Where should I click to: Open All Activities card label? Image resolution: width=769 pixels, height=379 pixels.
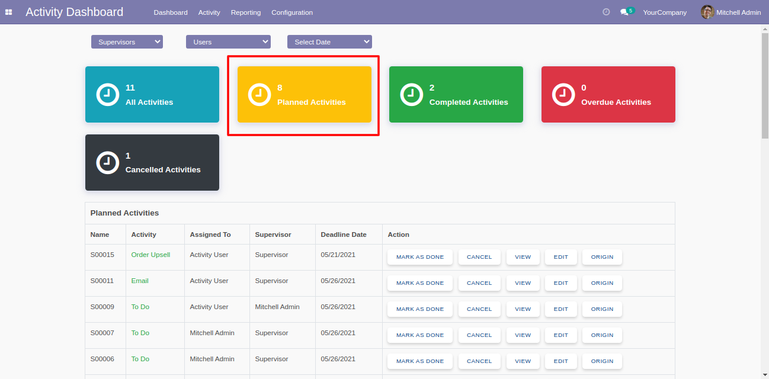pos(149,102)
